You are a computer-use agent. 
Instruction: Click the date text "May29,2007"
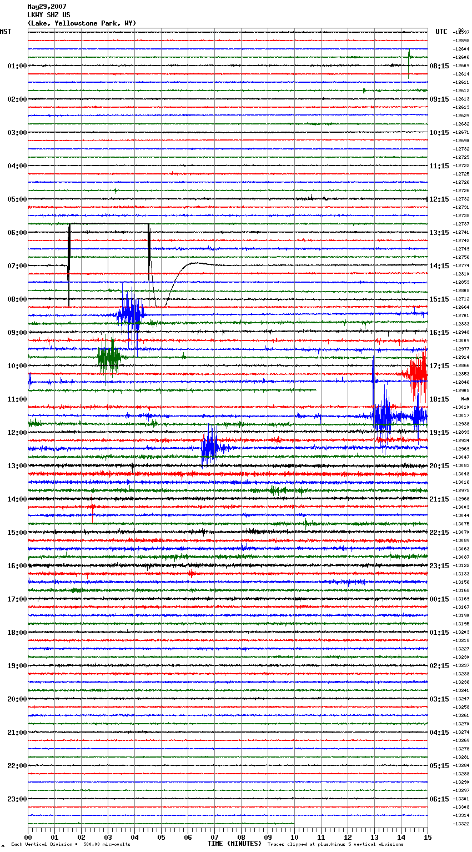pos(47,7)
